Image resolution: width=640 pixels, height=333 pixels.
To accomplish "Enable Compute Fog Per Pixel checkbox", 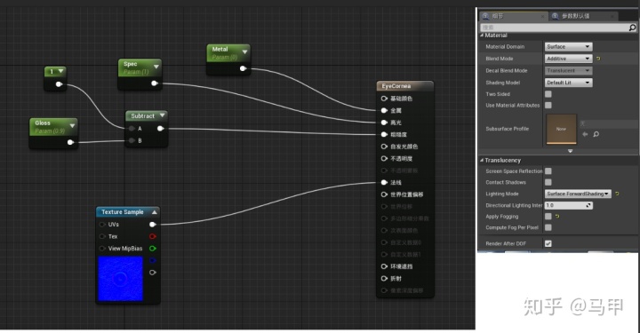I will 548,227.
